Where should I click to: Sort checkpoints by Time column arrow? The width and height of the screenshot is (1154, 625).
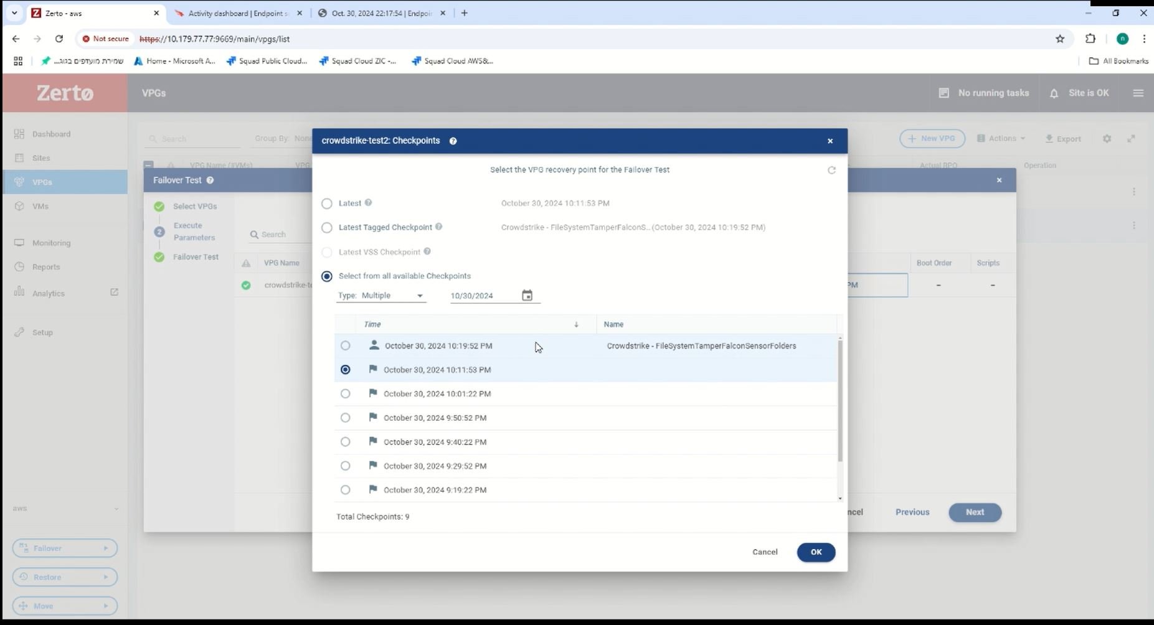576,324
